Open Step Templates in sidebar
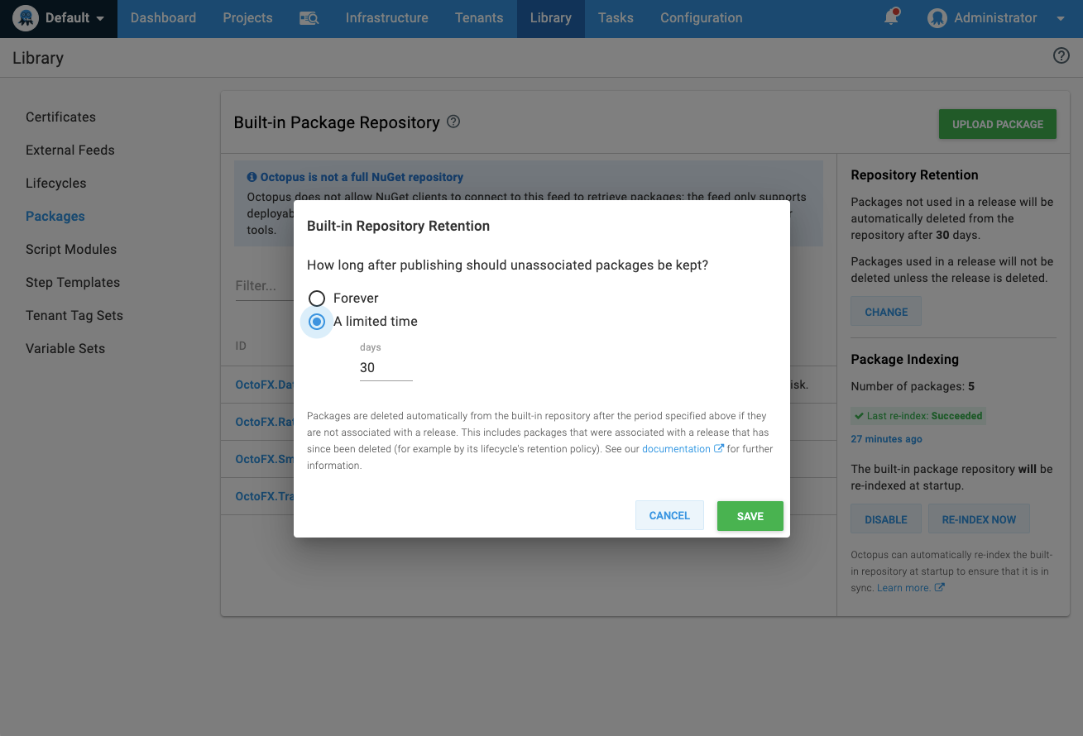This screenshot has height=736, width=1083. pyautogui.click(x=73, y=282)
